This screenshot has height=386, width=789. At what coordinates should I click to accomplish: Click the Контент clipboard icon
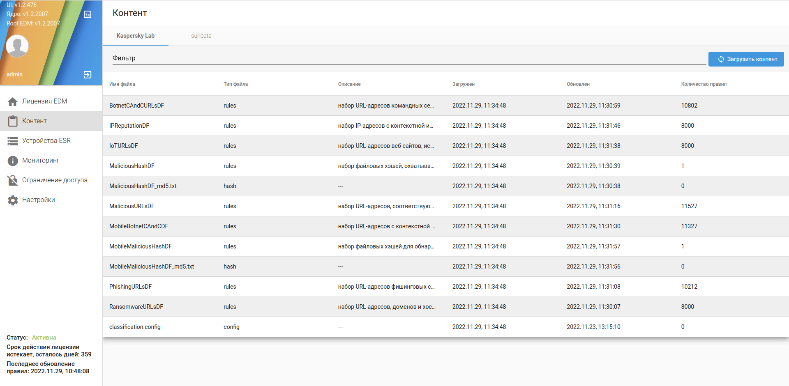point(13,121)
